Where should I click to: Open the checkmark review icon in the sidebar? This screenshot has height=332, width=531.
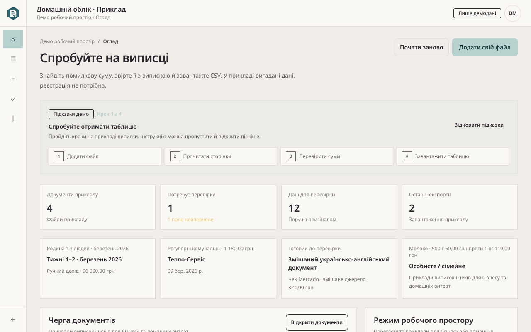(13, 99)
